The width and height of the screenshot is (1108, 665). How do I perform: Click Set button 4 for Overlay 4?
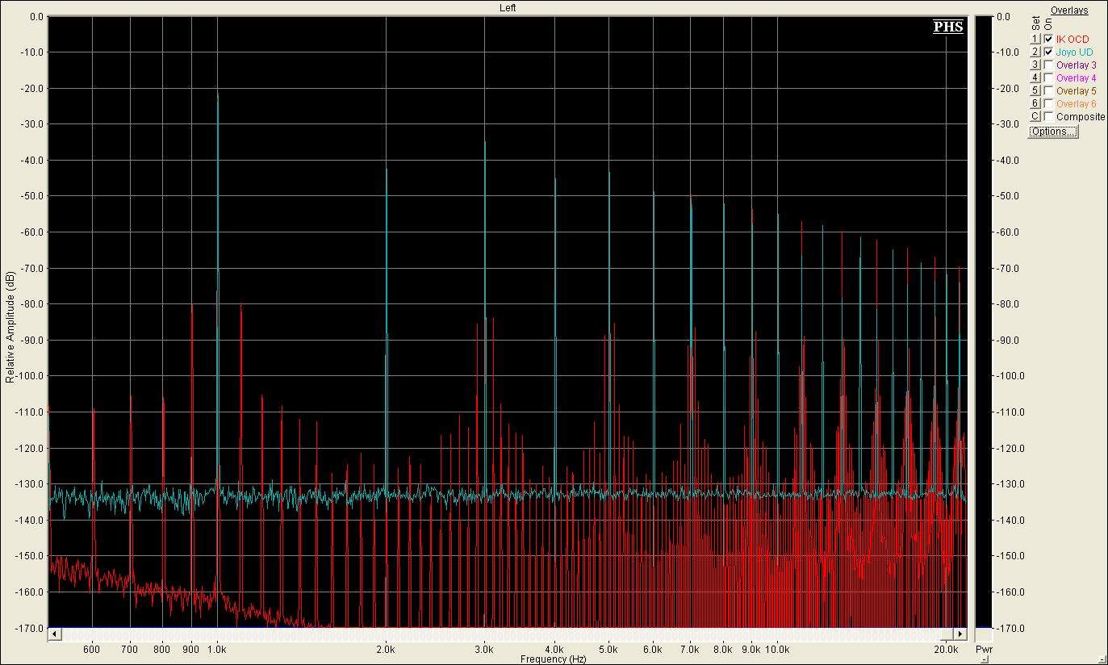click(1035, 77)
